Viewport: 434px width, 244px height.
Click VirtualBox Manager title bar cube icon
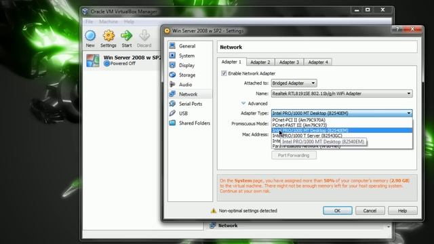click(85, 12)
